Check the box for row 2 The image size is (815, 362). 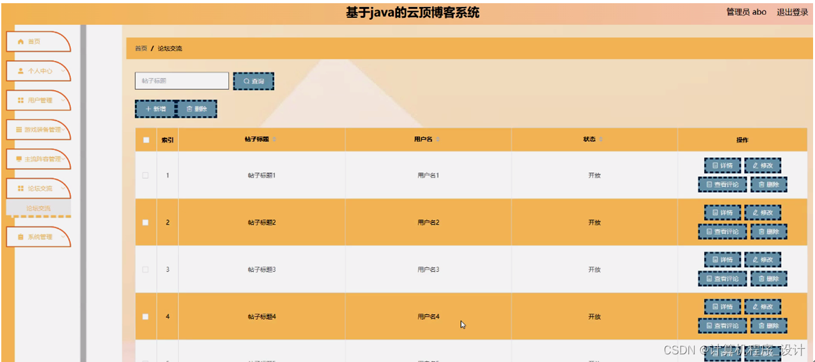point(146,222)
